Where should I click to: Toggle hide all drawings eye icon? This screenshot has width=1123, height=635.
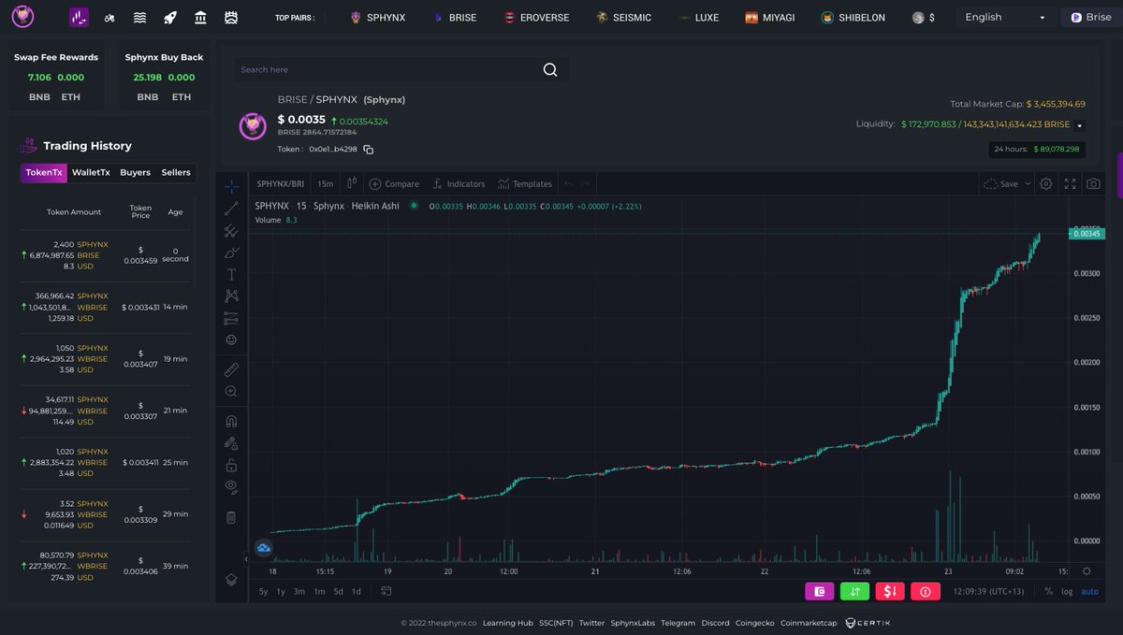[231, 486]
